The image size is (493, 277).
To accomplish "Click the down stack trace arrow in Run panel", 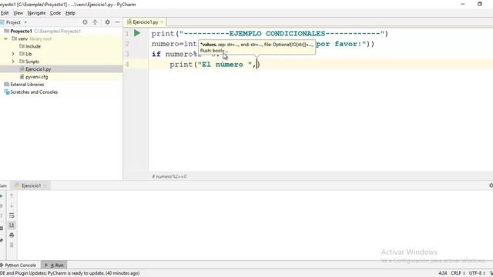I will click(x=12, y=205).
